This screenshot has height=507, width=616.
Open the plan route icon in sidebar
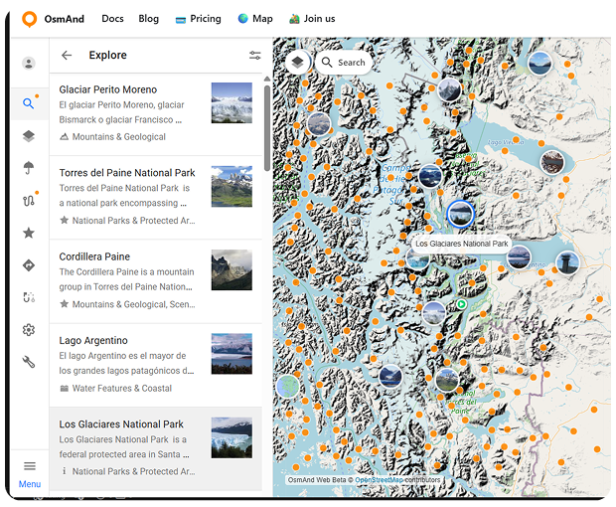coord(29,297)
